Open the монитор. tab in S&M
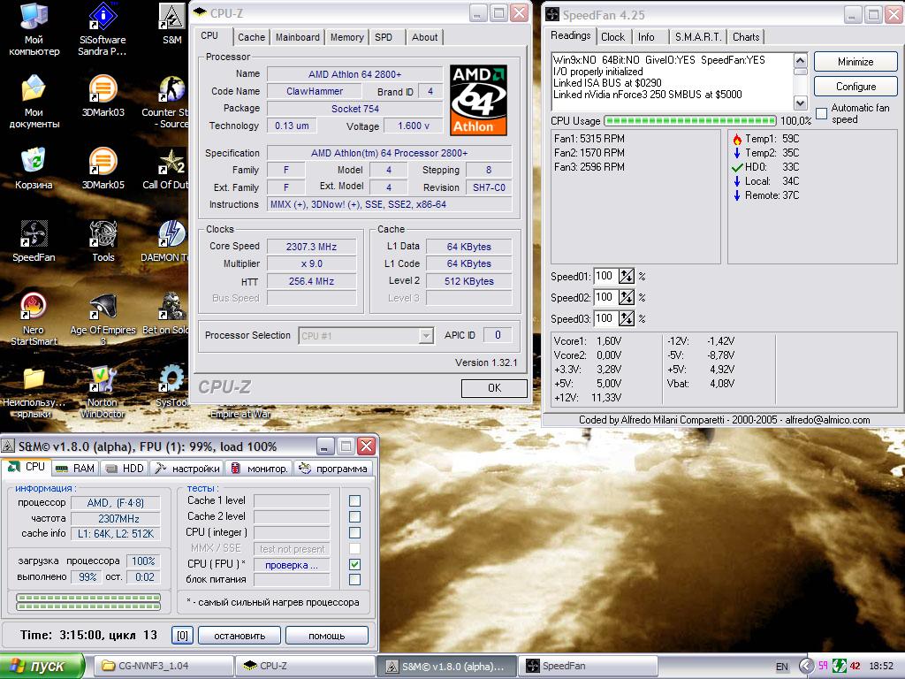905x679 pixels. click(259, 469)
